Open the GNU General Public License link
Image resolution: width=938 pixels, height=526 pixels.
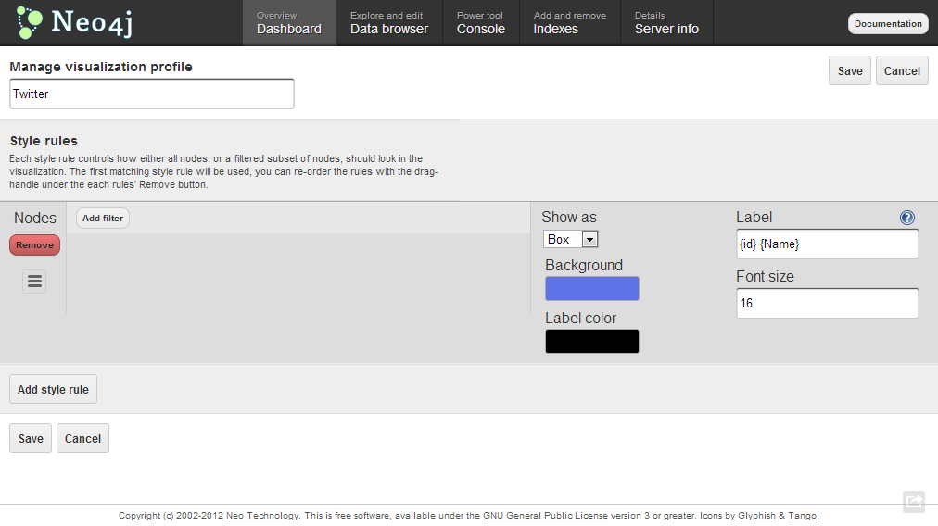(x=545, y=516)
